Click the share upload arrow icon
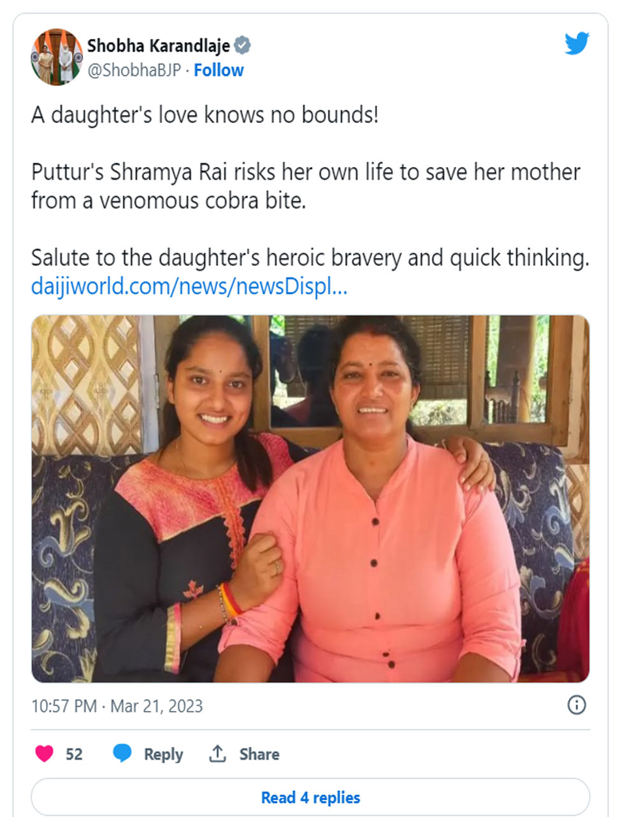Viewport: 625px width, 817px height. pos(218,753)
